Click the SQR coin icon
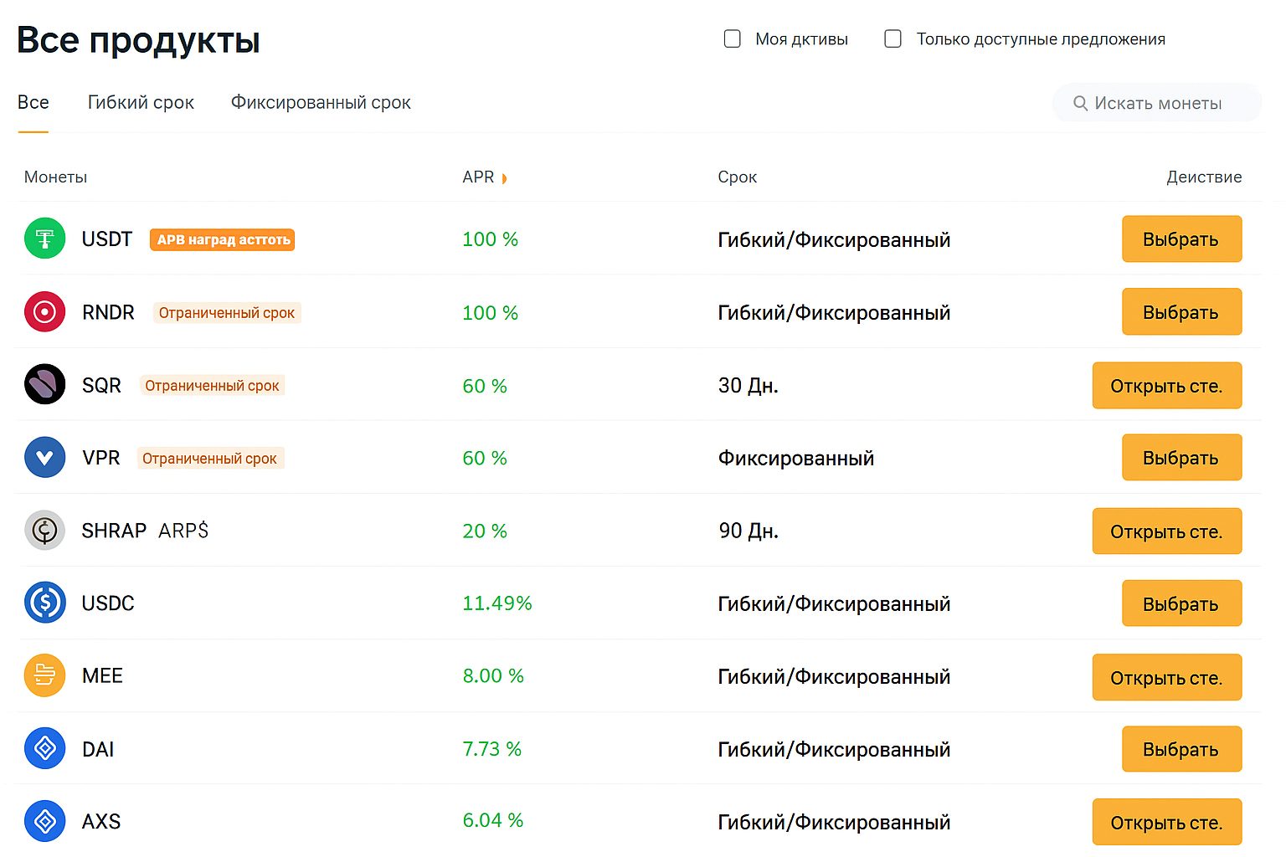Screen dimensions: 1286x857 (45, 385)
